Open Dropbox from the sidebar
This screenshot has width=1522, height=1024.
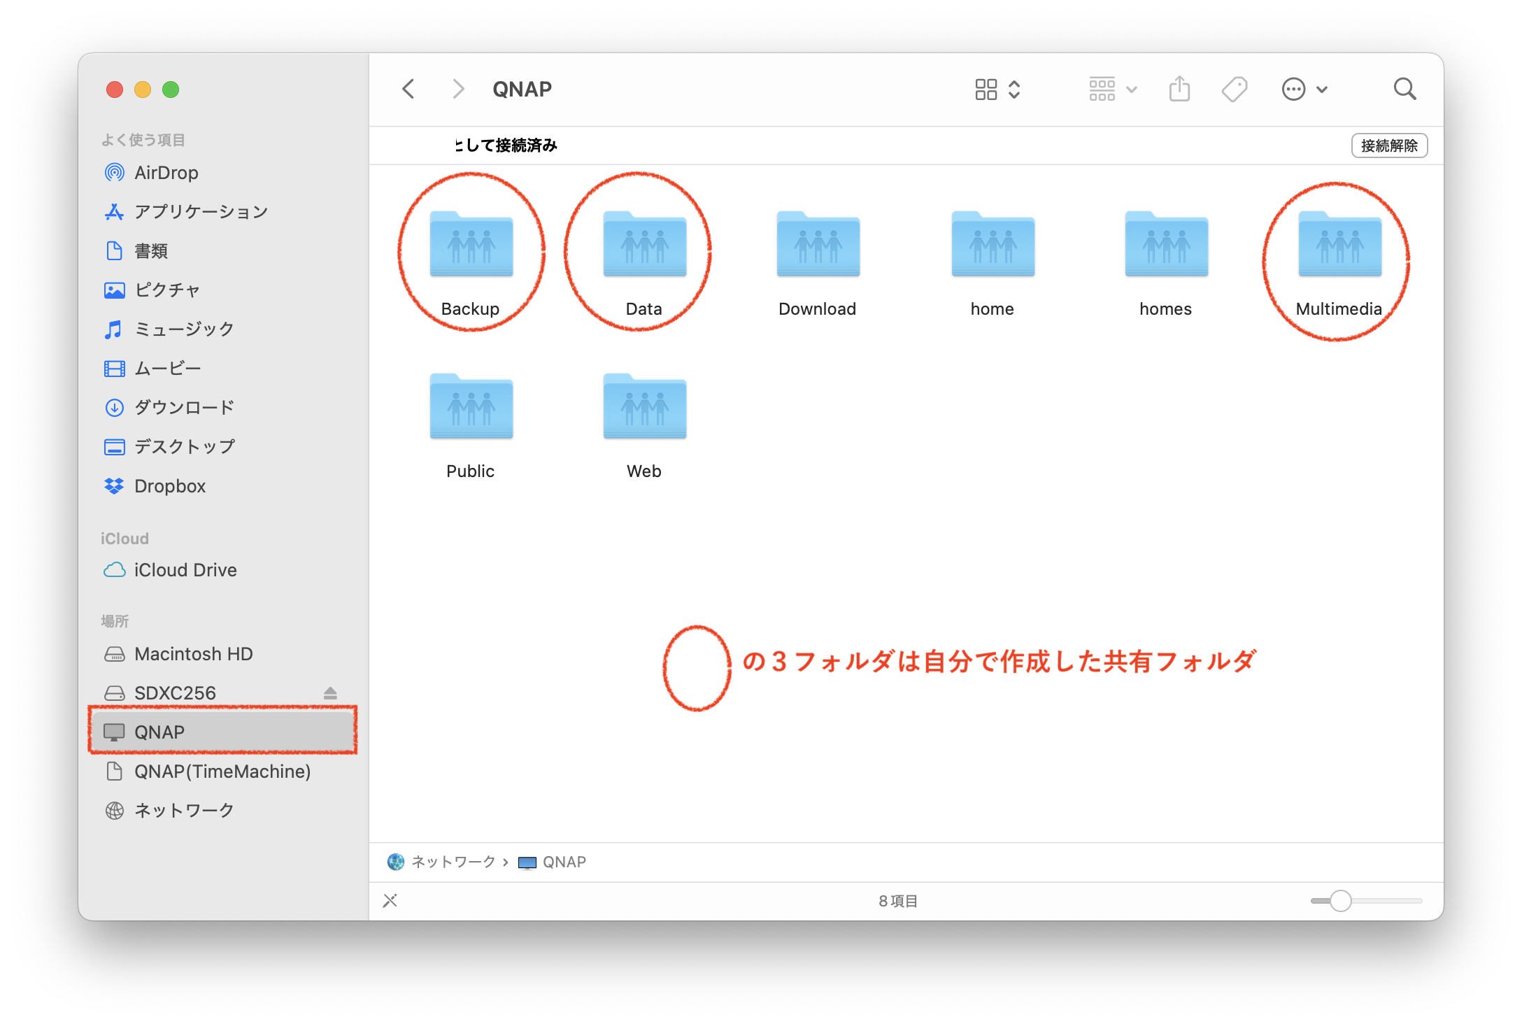pos(169,486)
